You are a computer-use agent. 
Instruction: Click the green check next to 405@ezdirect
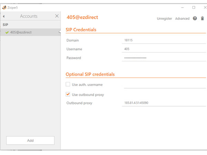coord(7,32)
